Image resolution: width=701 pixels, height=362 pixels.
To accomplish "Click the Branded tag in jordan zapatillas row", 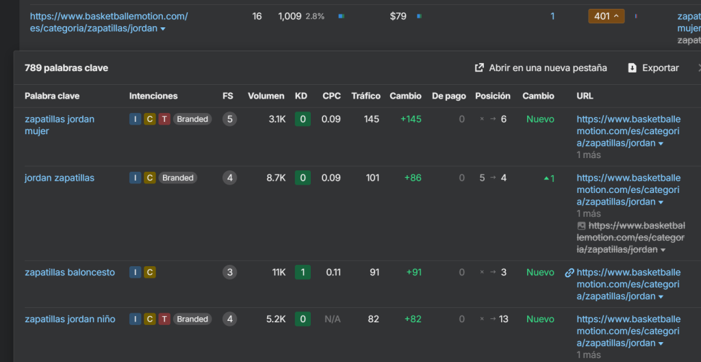I will [x=178, y=178].
